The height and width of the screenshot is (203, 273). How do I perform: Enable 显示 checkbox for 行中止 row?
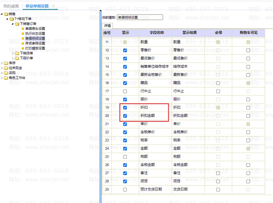pyautogui.click(x=125, y=91)
